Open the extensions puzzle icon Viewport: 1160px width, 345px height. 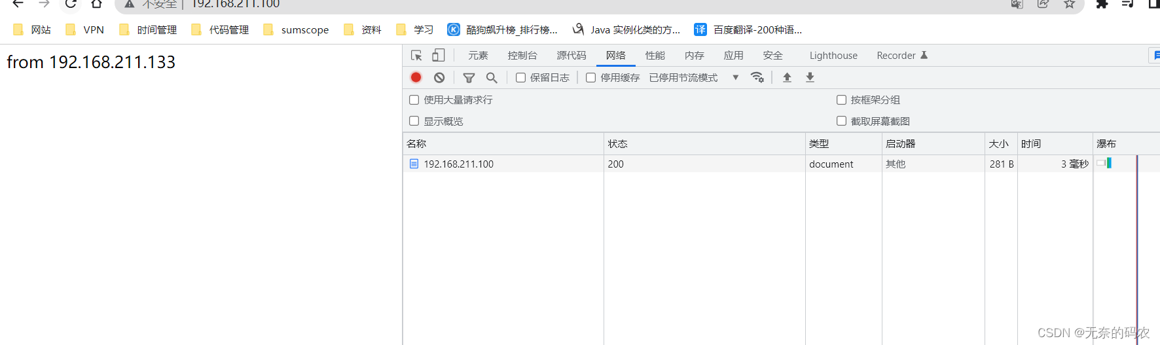click(x=1102, y=4)
